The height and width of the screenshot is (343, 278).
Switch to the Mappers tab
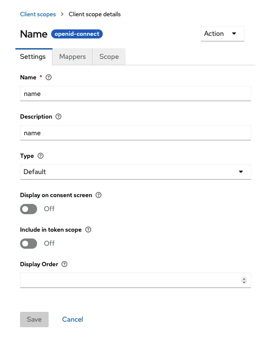pyautogui.click(x=72, y=57)
